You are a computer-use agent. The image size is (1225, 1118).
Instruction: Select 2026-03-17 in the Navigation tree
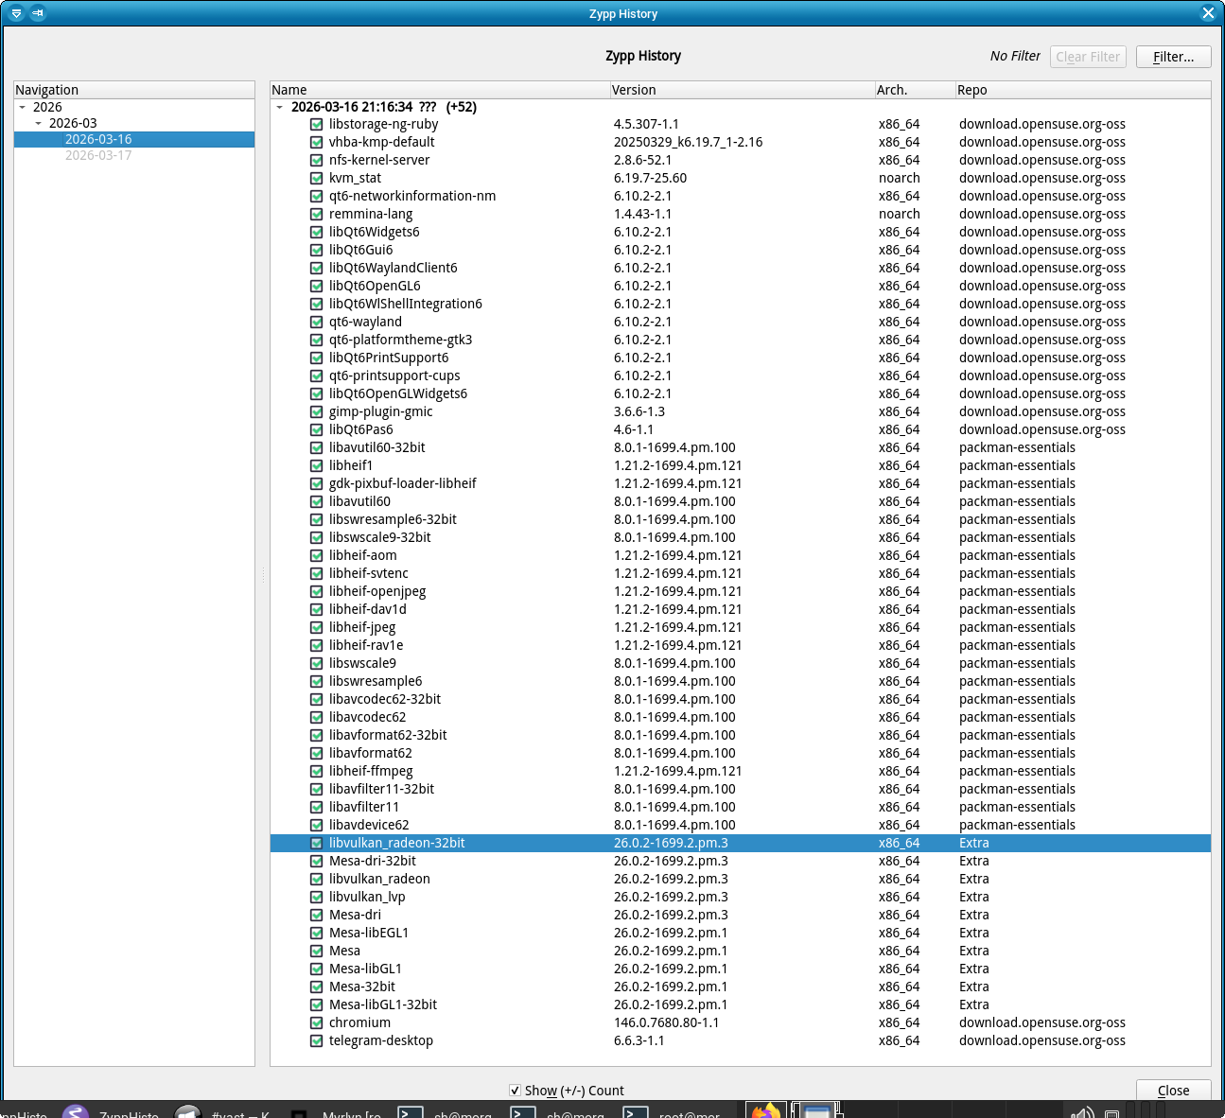(98, 155)
